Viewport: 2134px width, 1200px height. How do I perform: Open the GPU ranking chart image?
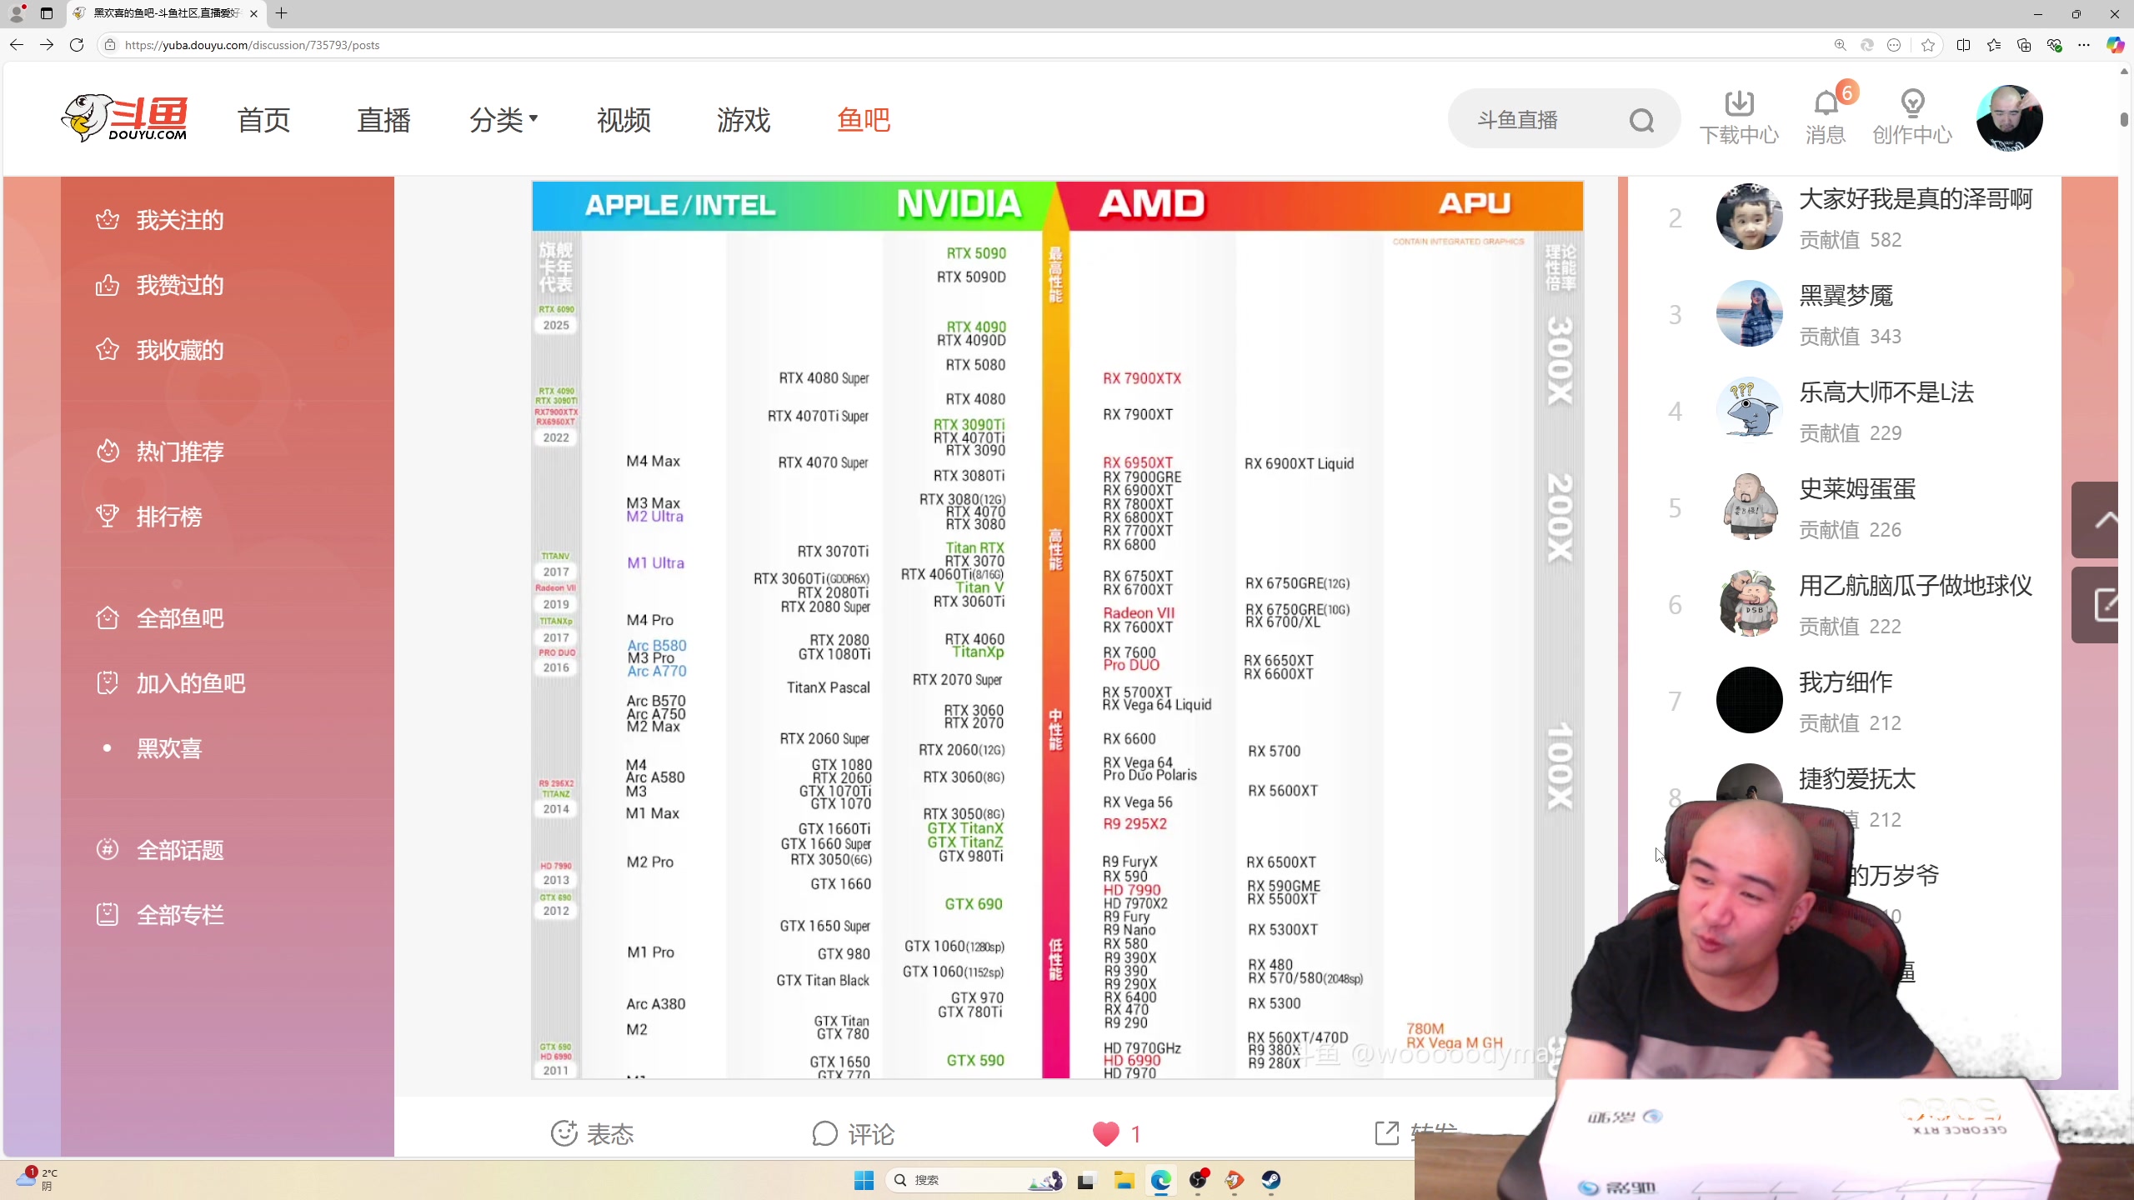click(x=1057, y=630)
